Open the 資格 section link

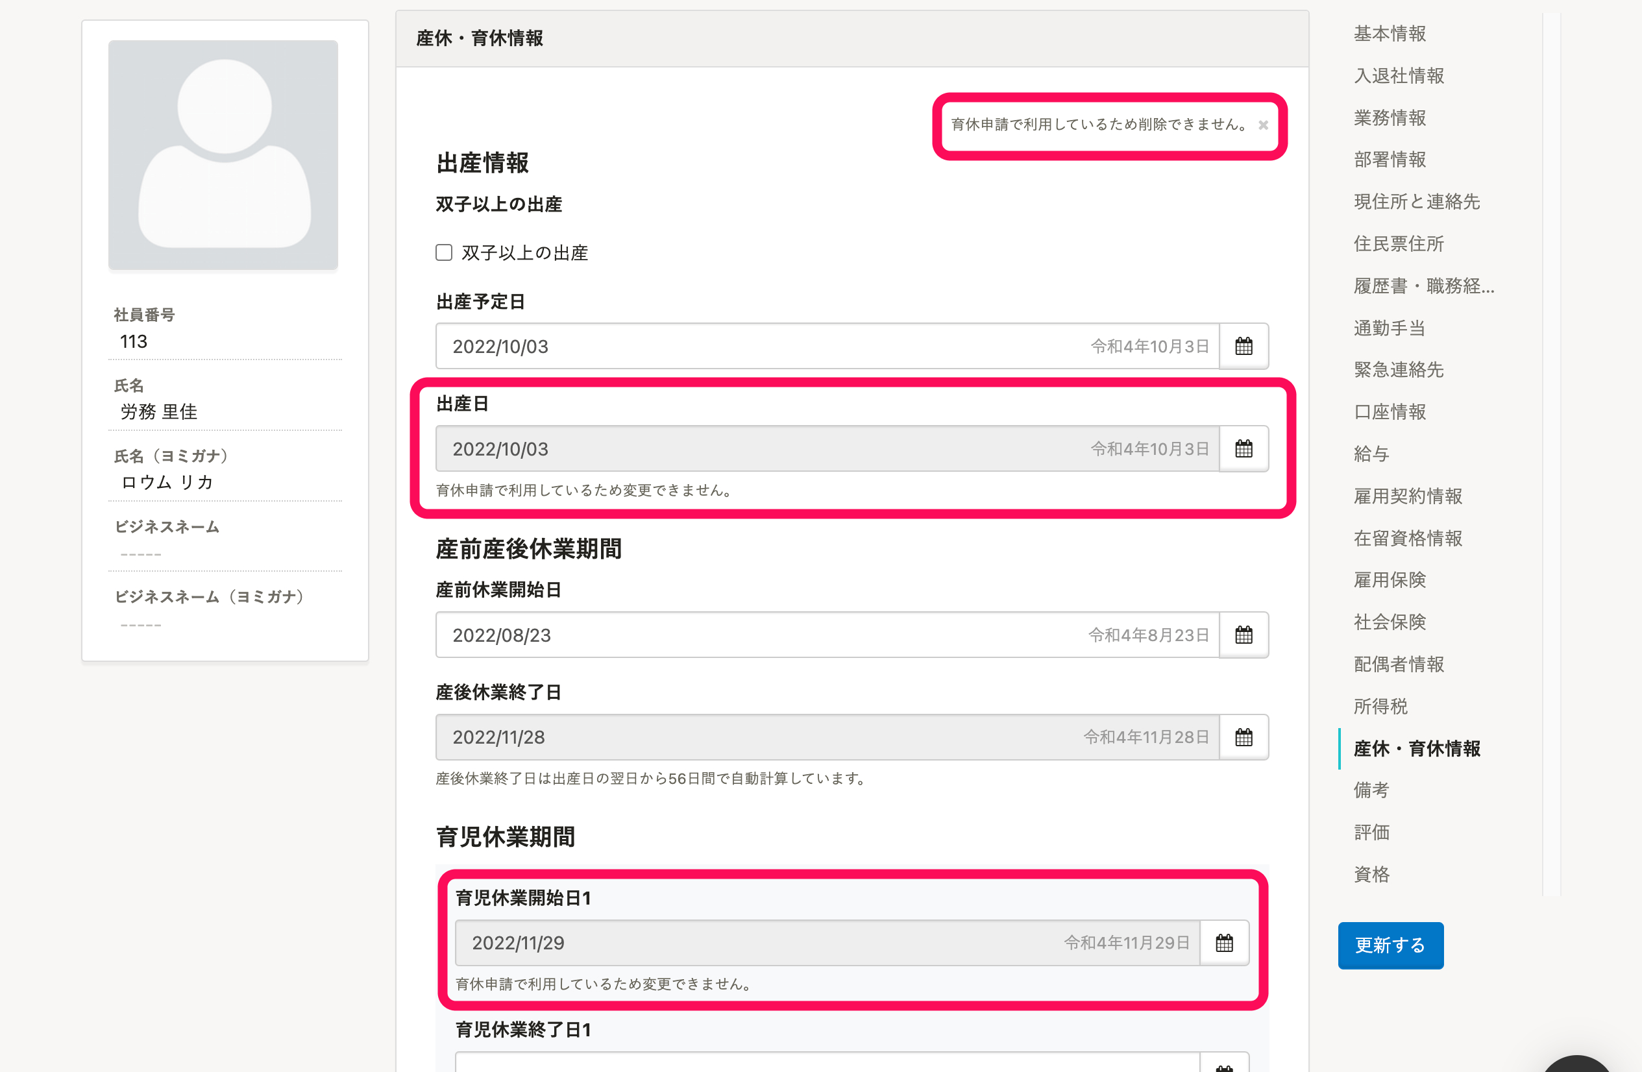[1371, 875]
